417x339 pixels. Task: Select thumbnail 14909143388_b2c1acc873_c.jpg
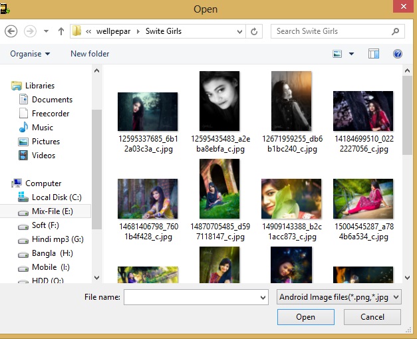[291, 199]
